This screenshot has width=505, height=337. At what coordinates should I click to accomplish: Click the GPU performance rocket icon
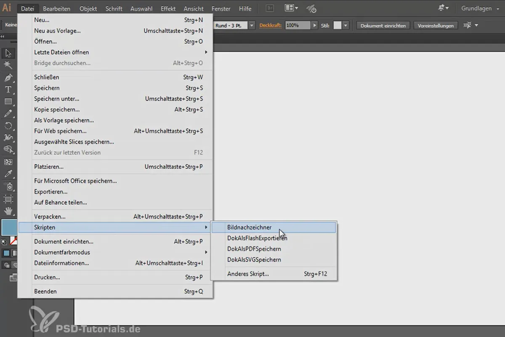pos(311,8)
